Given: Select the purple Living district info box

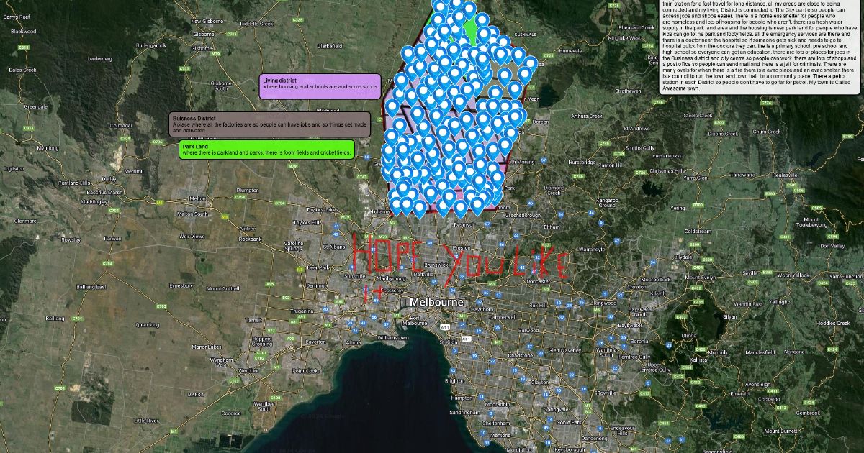Looking at the screenshot, I should (320, 86).
